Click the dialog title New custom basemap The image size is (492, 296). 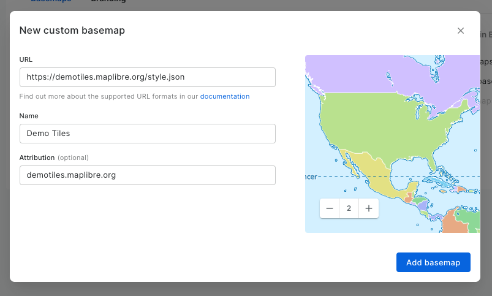[x=72, y=30]
